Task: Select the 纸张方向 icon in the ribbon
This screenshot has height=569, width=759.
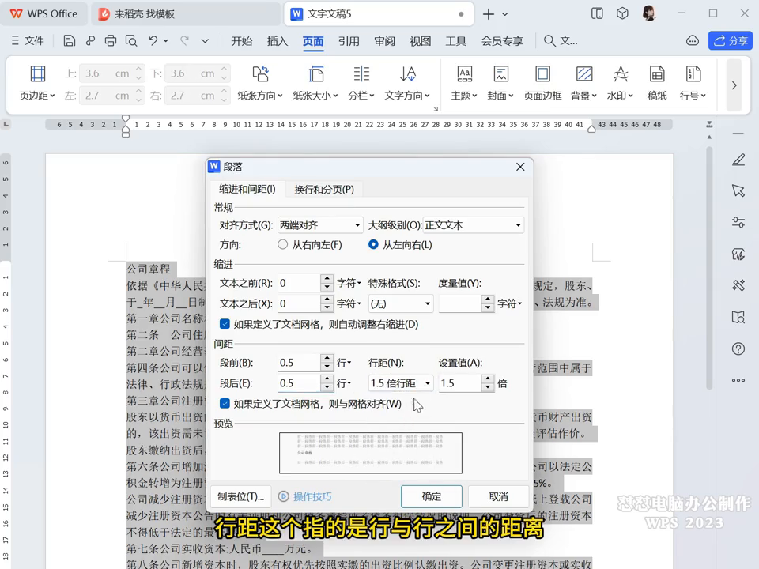Action: [x=261, y=83]
